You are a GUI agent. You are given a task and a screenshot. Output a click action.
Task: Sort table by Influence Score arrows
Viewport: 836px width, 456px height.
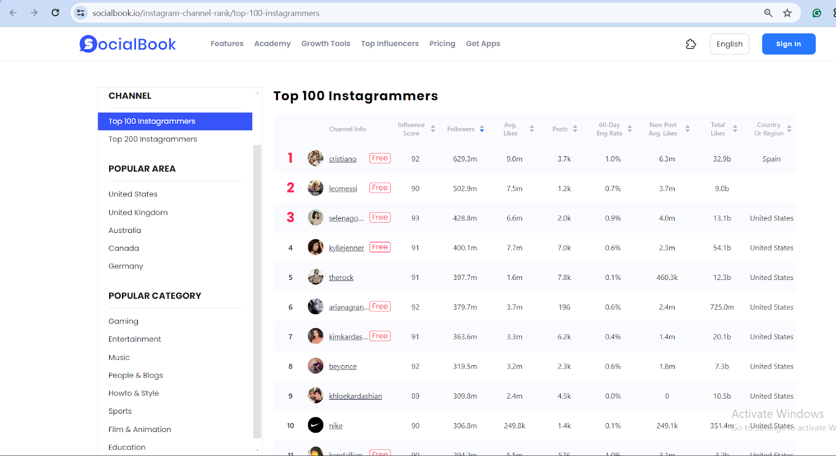point(433,129)
